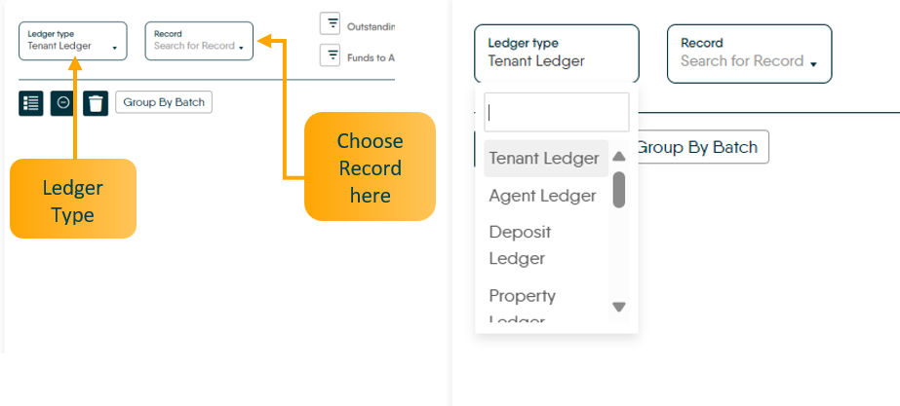Image resolution: width=900 pixels, height=406 pixels.
Task: Open the left Ledger type dropdown
Action: pos(73,41)
